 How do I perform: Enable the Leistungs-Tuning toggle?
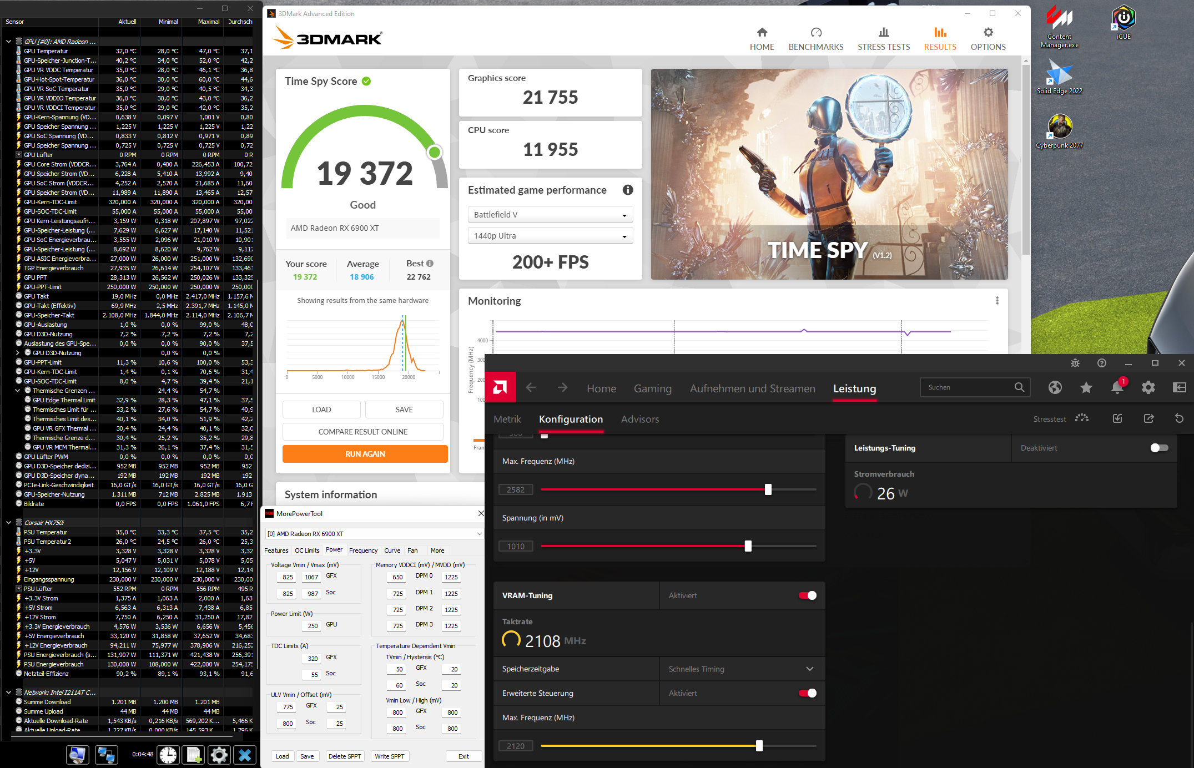tap(1159, 448)
